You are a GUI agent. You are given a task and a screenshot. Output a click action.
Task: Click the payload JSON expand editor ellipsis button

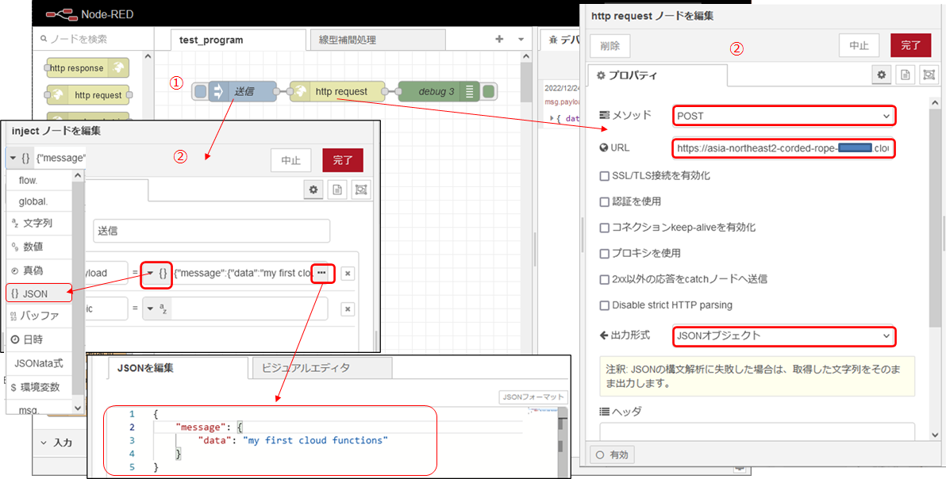pyautogui.click(x=322, y=273)
